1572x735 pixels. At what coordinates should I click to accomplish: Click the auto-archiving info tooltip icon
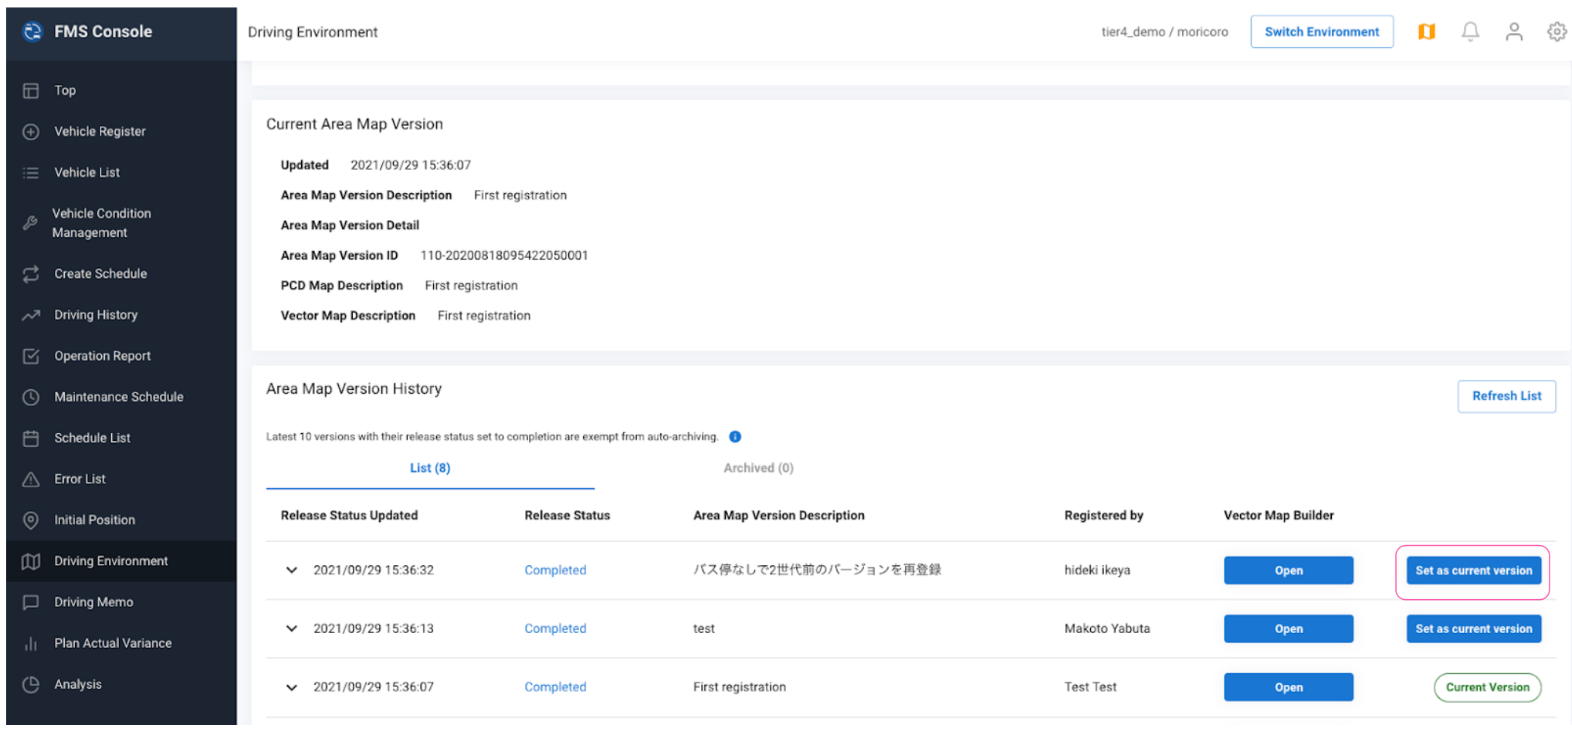[735, 436]
